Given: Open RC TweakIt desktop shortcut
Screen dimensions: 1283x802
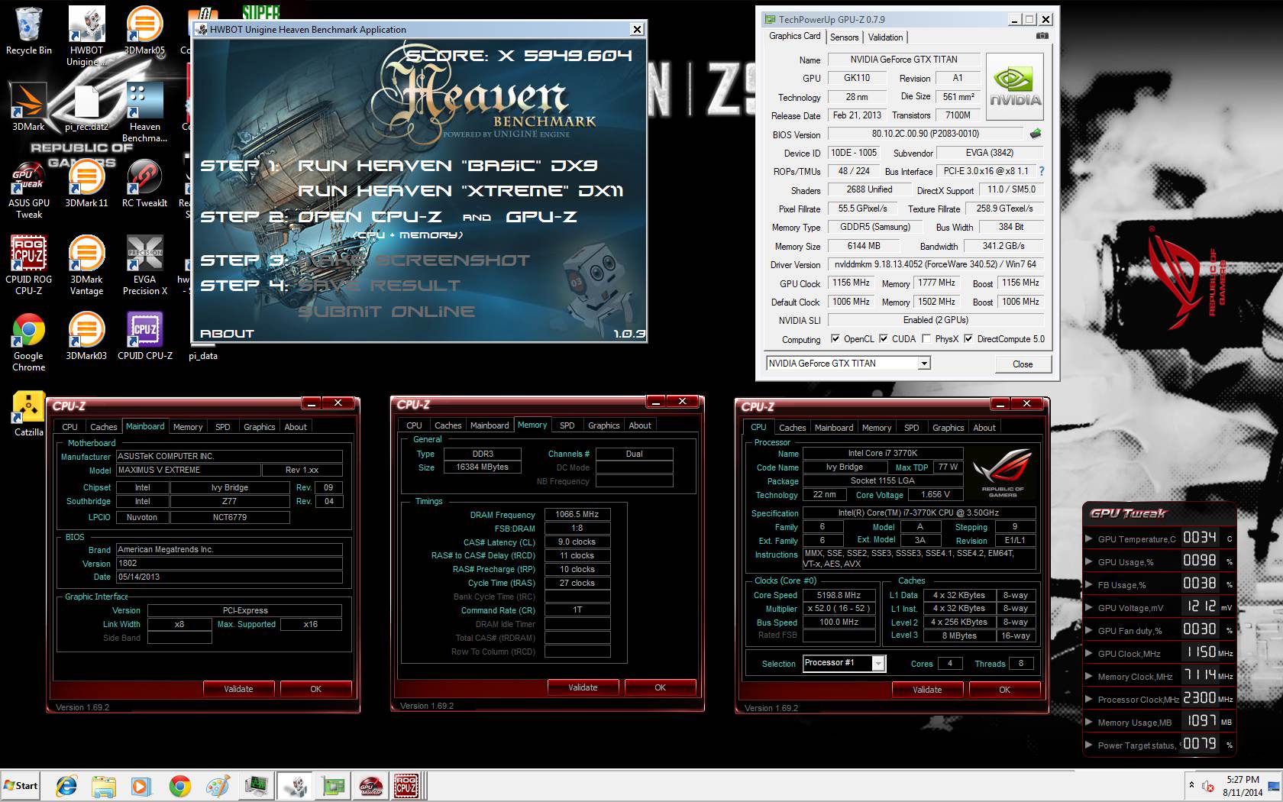Looking at the screenshot, I should [144, 184].
